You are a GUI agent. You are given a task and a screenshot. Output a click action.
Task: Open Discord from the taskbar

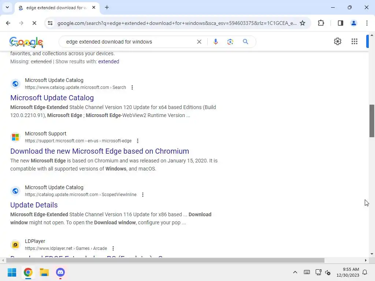pyautogui.click(x=60, y=272)
